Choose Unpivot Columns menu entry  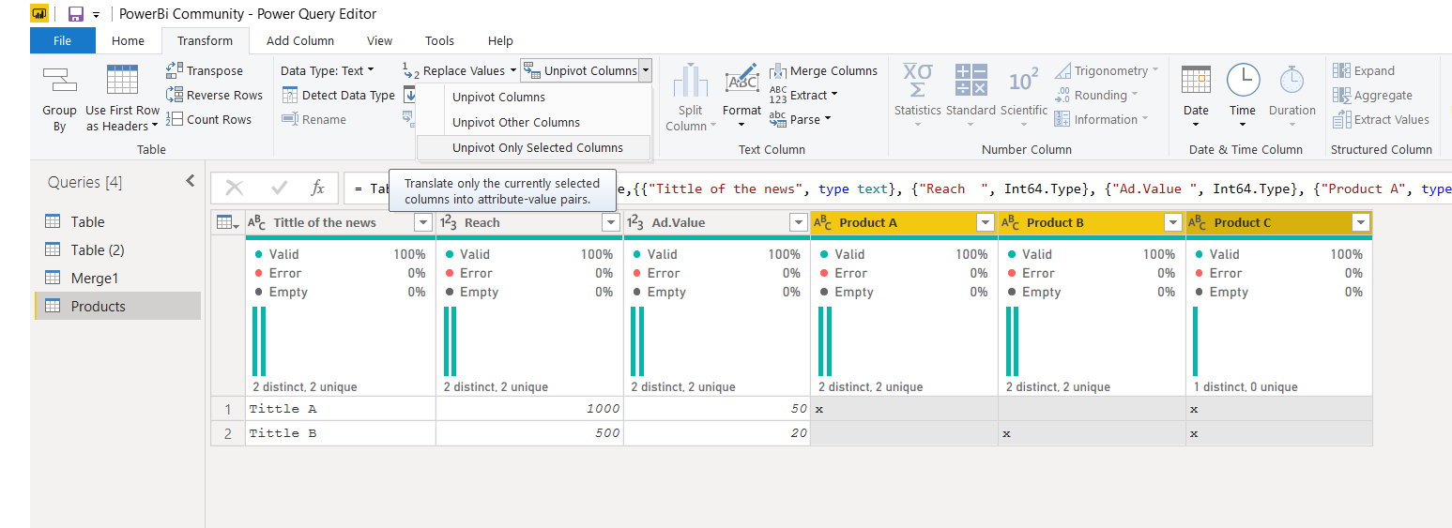pyautogui.click(x=498, y=97)
